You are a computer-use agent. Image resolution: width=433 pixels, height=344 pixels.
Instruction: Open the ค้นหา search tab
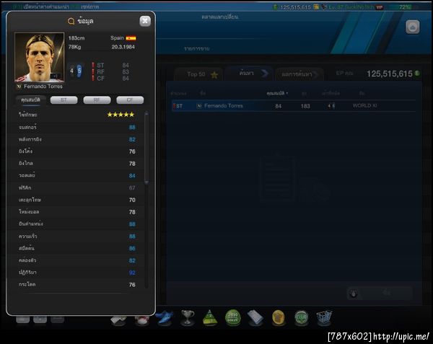(250, 74)
